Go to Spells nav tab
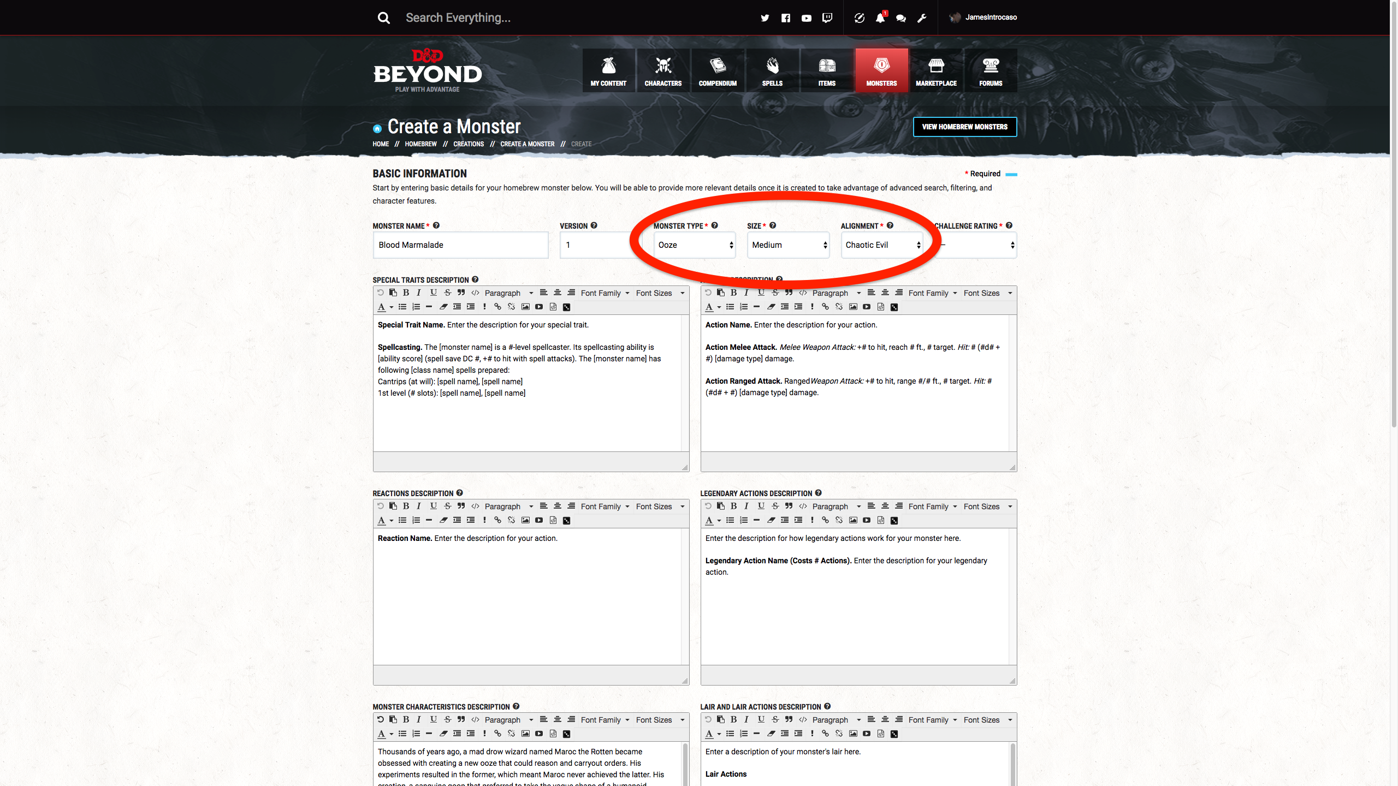 coord(772,71)
